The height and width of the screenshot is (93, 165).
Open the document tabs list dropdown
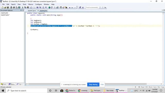pos(162,10)
